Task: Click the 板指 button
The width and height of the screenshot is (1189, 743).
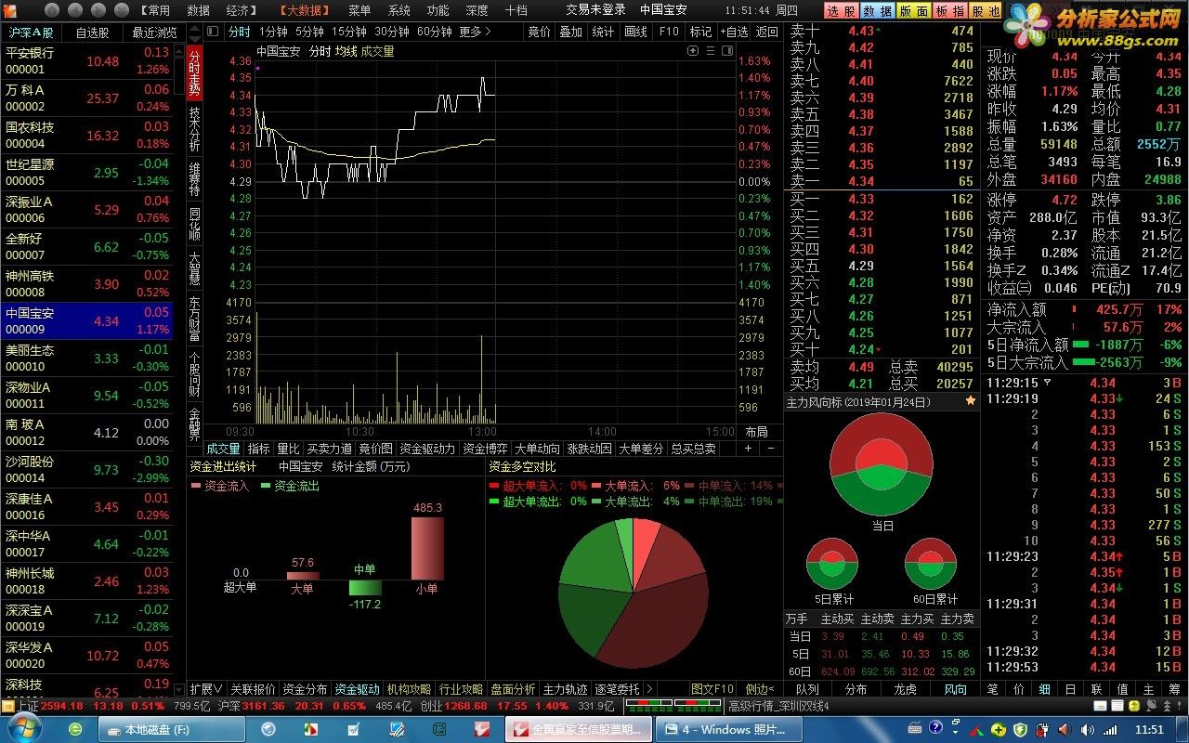Action: (948, 11)
